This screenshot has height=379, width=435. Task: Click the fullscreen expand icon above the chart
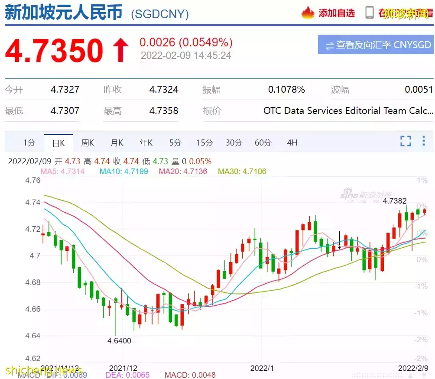(406, 141)
